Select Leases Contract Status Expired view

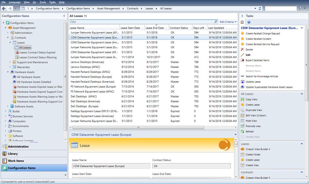(37, 52)
